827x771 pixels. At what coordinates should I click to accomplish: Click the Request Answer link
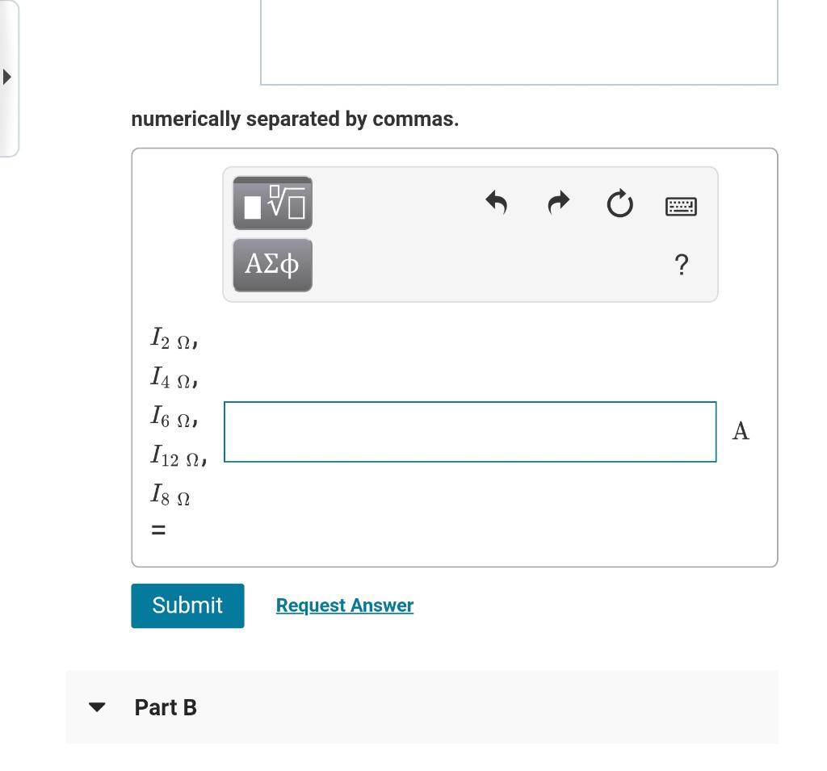343,605
